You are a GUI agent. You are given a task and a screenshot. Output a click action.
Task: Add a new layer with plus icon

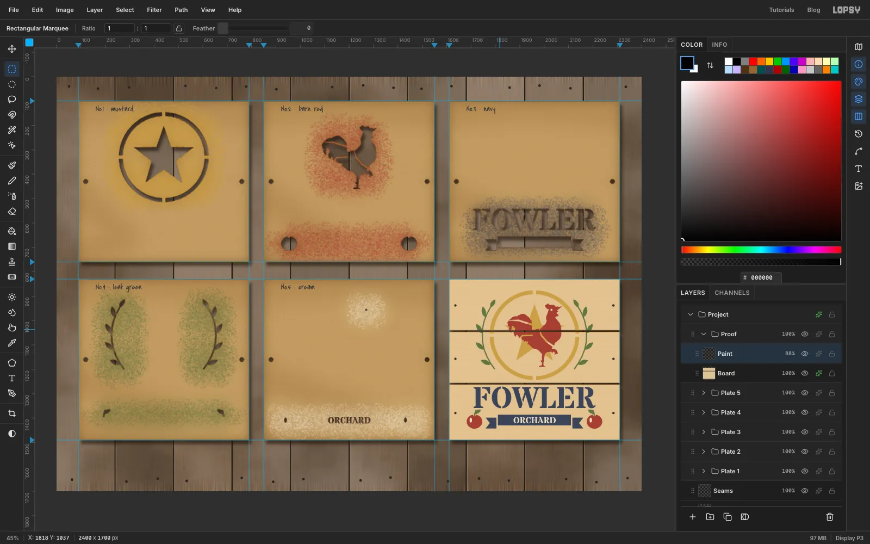pos(693,517)
